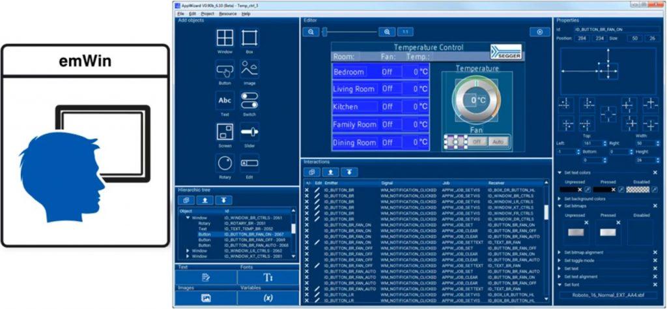Open the Project menu
667x309 pixels.
tap(208, 13)
